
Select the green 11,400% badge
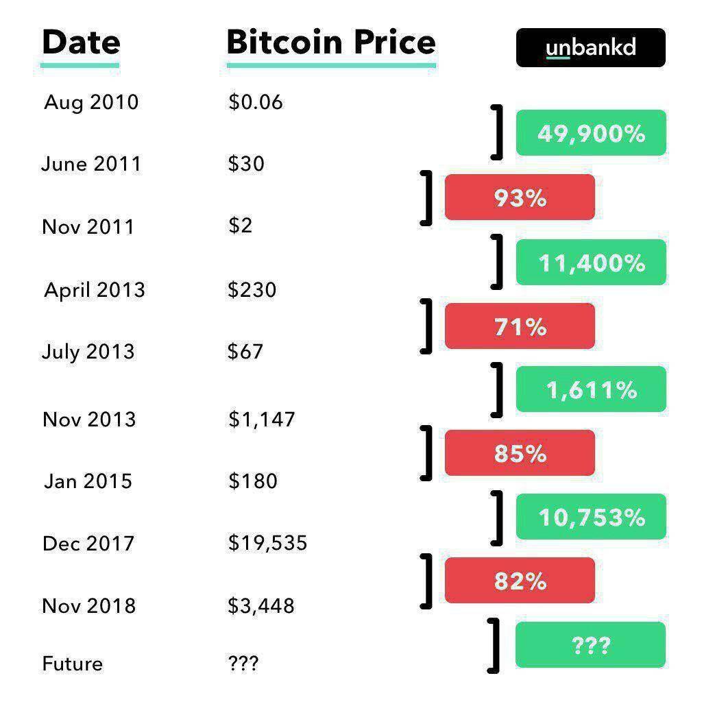[x=590, y=262]
